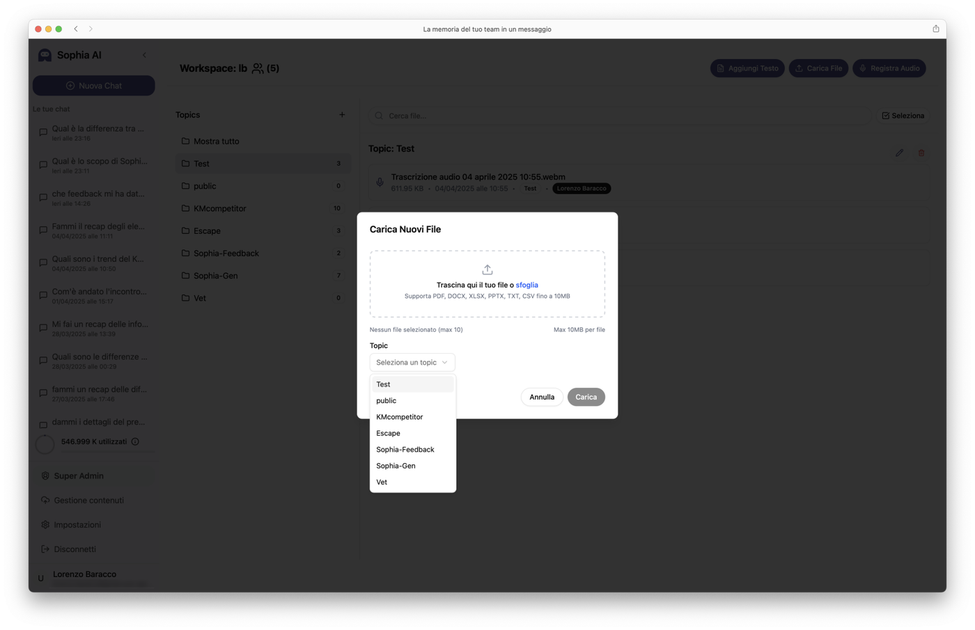Screen dimensions: 975x630
Task: Click the sfoglia link
Action: [526, 285]
